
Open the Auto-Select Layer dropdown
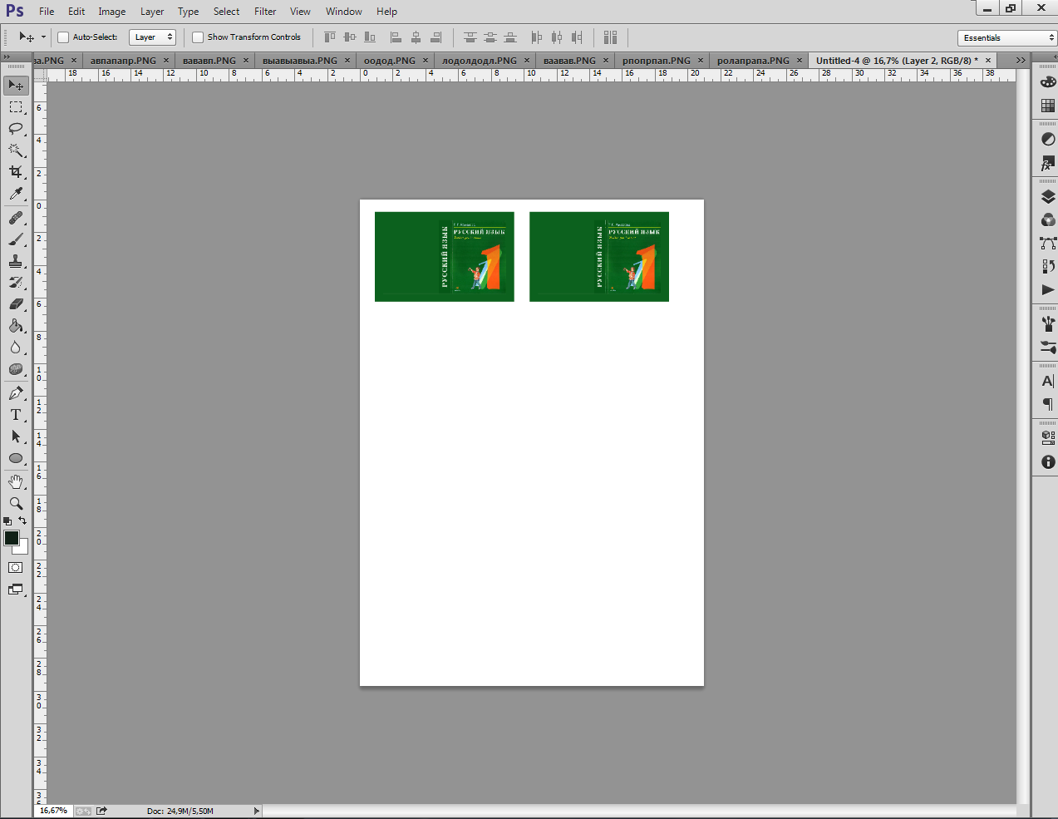click(152, 37)
